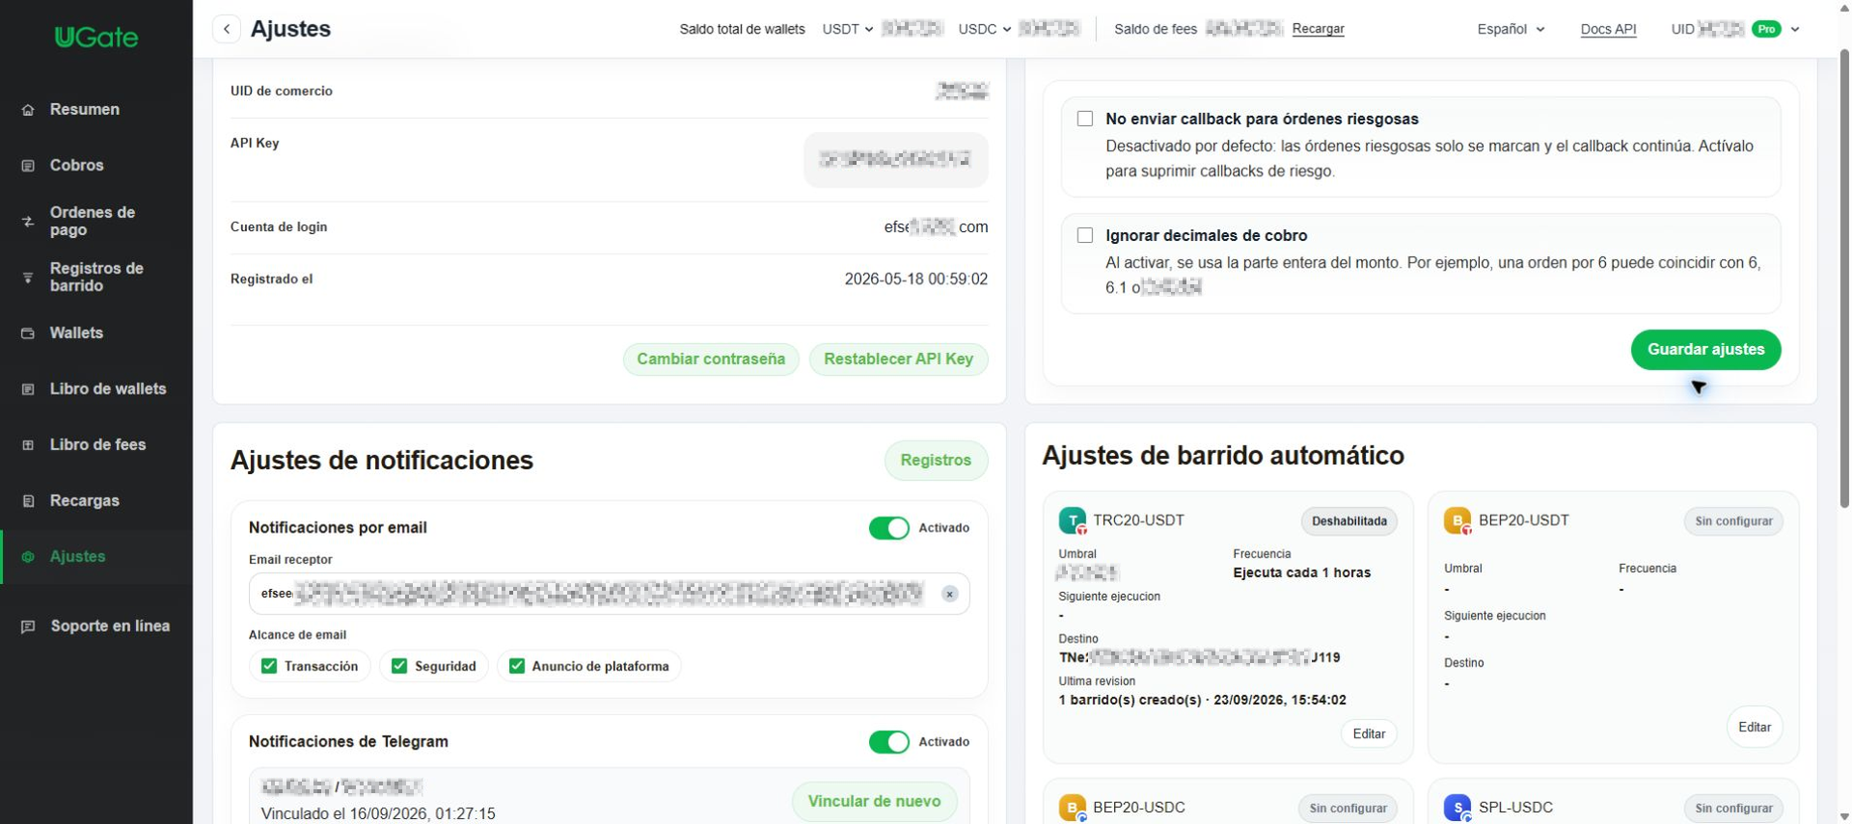
Task: Click the Libro de wallets icon
Action: coord(28,389)
